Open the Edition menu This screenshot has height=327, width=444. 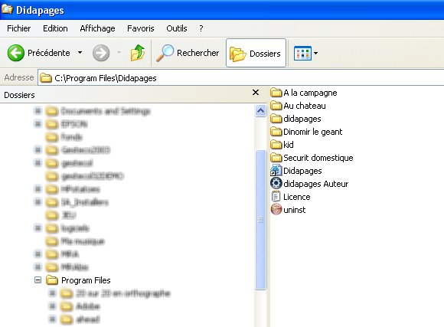point(55,28)
